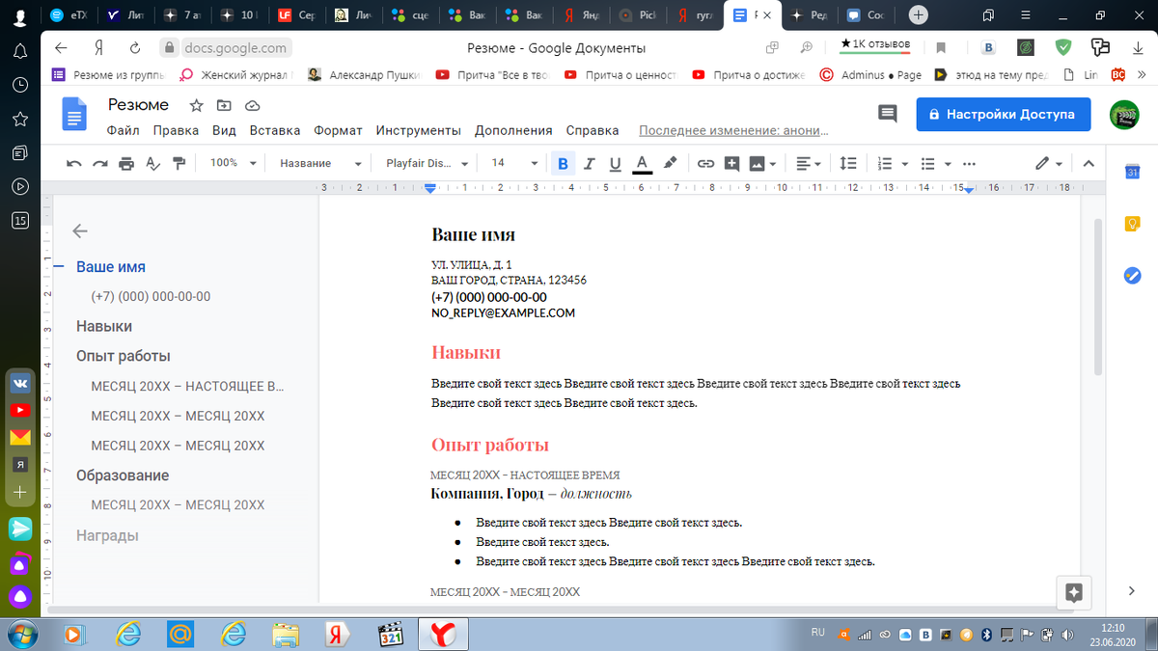Apply numbered list formatting

(x=886, y=164)
